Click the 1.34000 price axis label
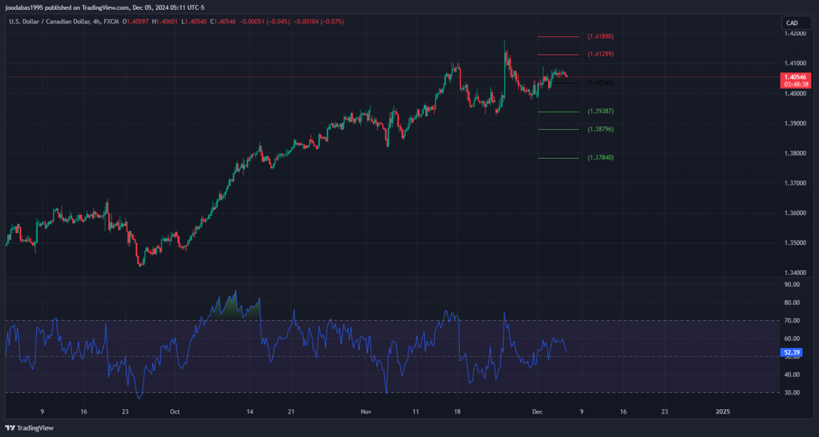Screen dimensions: 819x437 [795, 272]
